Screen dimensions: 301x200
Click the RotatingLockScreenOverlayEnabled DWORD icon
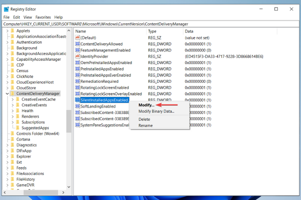pos(77,94)
